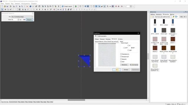This screenshot has width=188, height=105.
Task: Switch to the Общие tab in Properties
Action: pyautogui.click(x=97, y=39)
